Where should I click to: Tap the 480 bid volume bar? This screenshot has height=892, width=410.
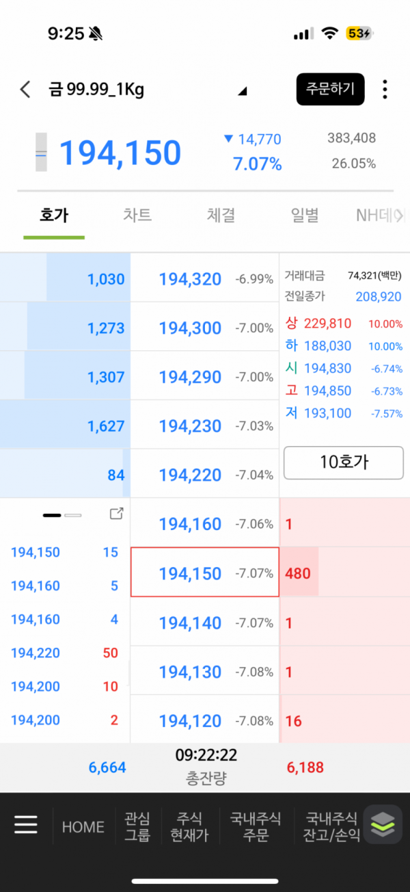pyautogui.click(x=299, y=573)
